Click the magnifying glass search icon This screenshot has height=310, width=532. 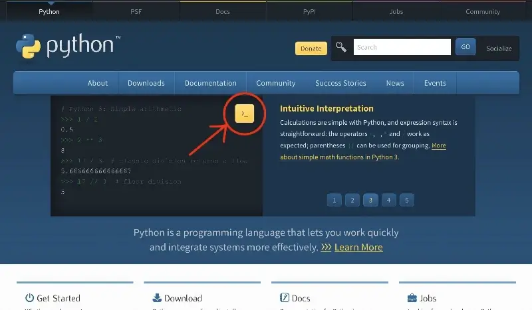click(x=341, y=47)
